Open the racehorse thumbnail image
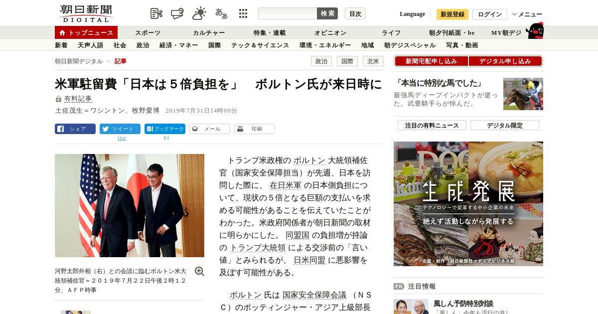598x314 pixels. coord(523,94)
